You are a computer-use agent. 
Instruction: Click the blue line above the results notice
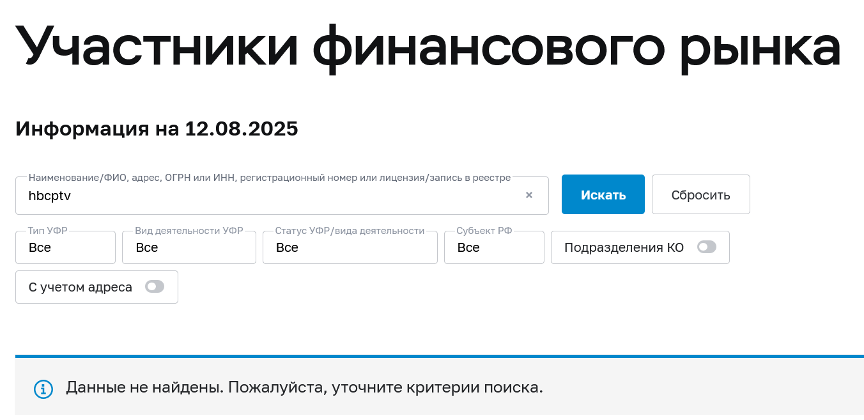(439, 356)
